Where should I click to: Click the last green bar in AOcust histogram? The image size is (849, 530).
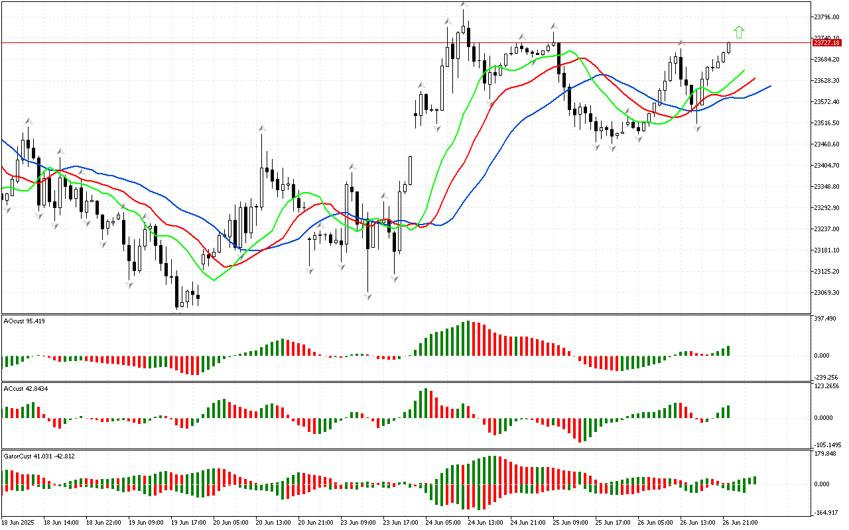tap(728, 350)
